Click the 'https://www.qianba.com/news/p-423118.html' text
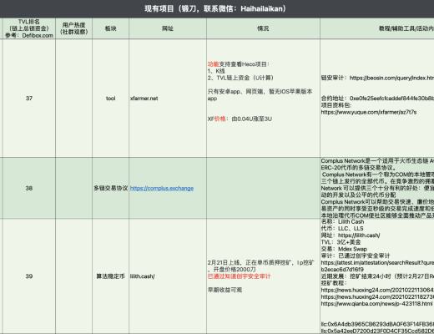 pyautogui.click(x=376, y=304)
